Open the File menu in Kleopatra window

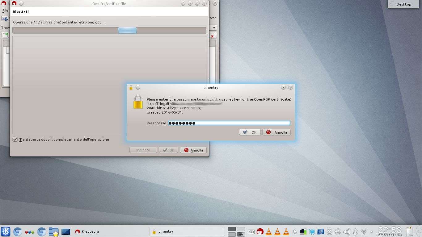(5, 10)
